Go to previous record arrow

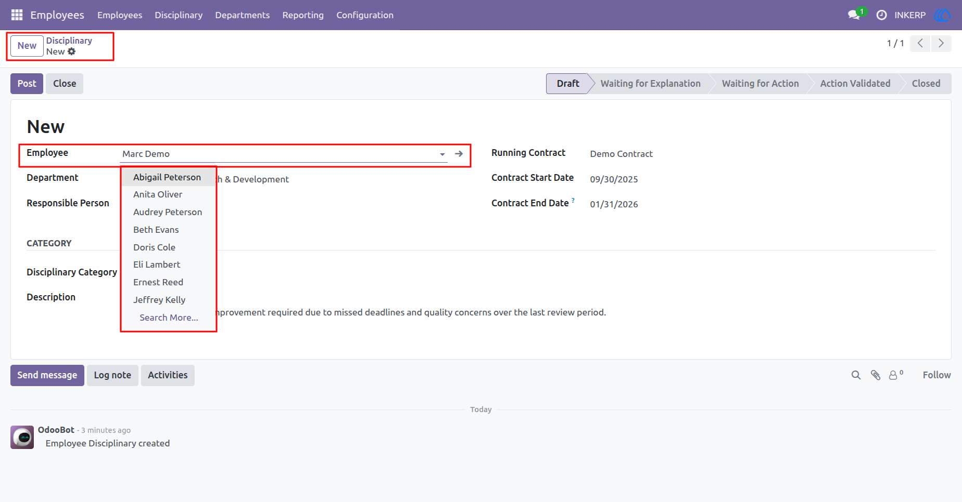tap(920, 43)
